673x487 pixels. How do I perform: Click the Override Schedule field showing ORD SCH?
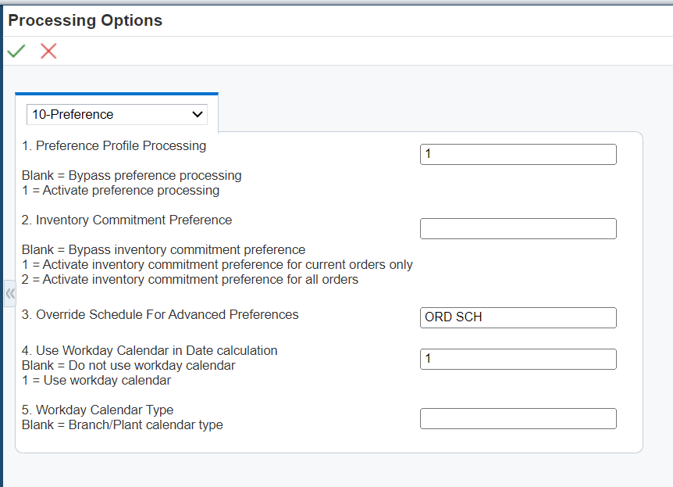[518, 317]
